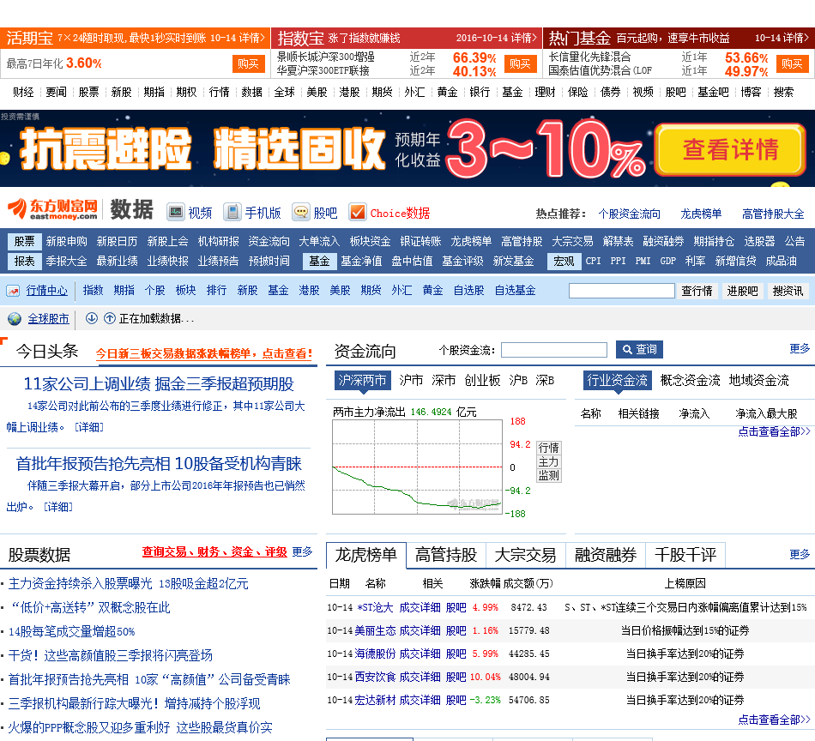Click the 东方财富网 logo

(x=52, y=209)
